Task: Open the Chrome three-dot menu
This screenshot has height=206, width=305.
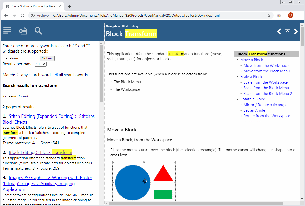Action: (299, 15)
